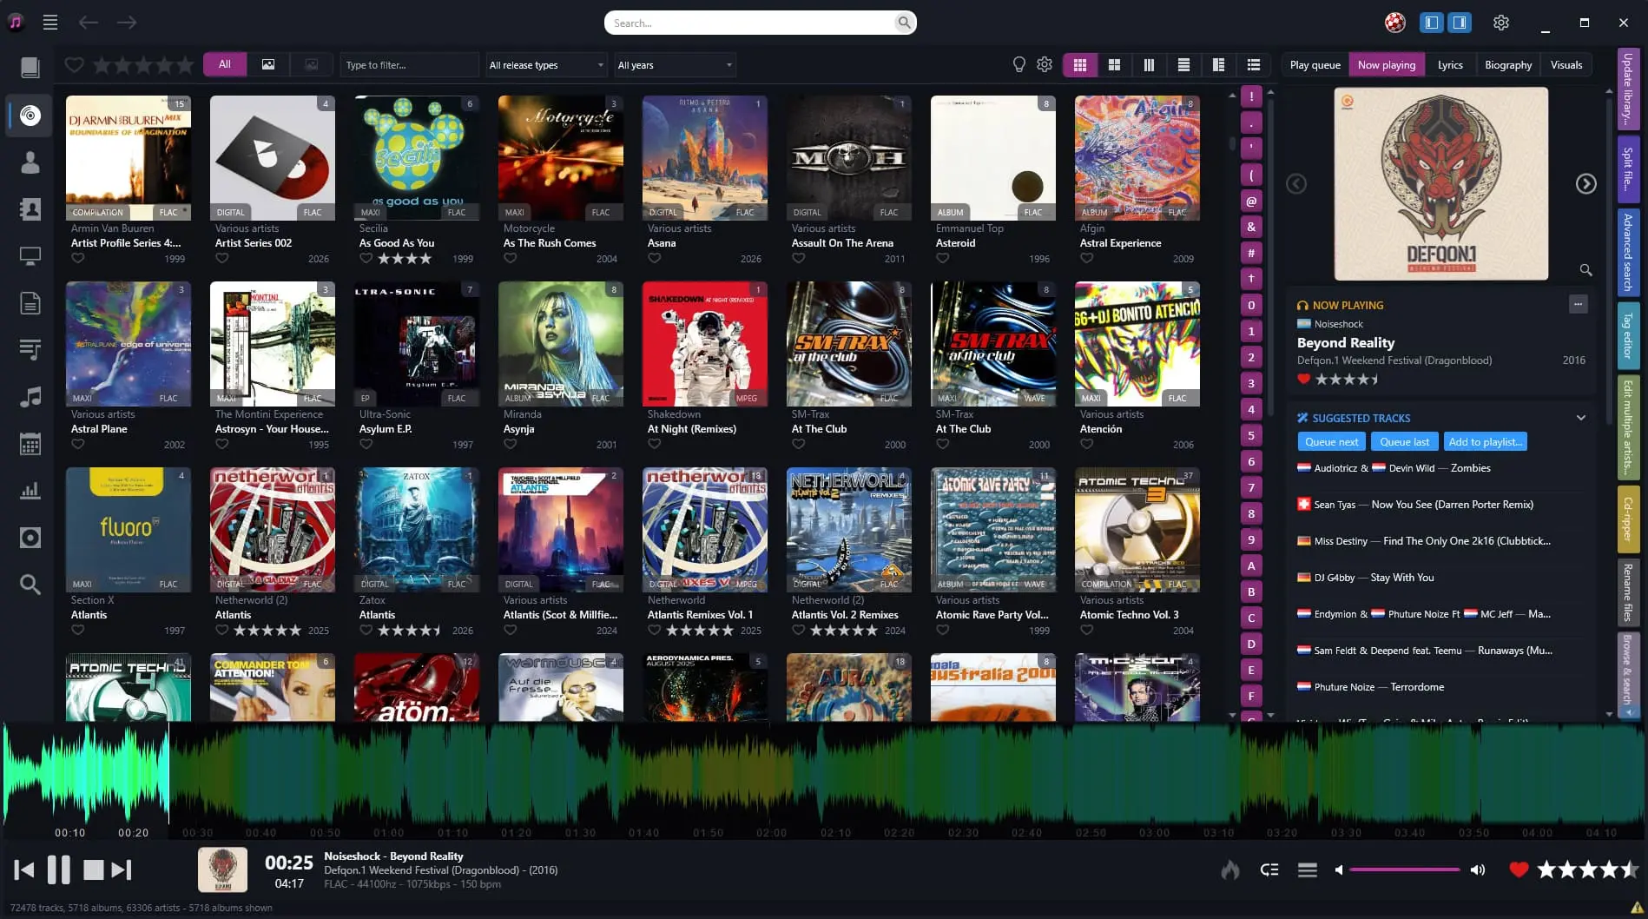Pause the current track

[58, 869]
